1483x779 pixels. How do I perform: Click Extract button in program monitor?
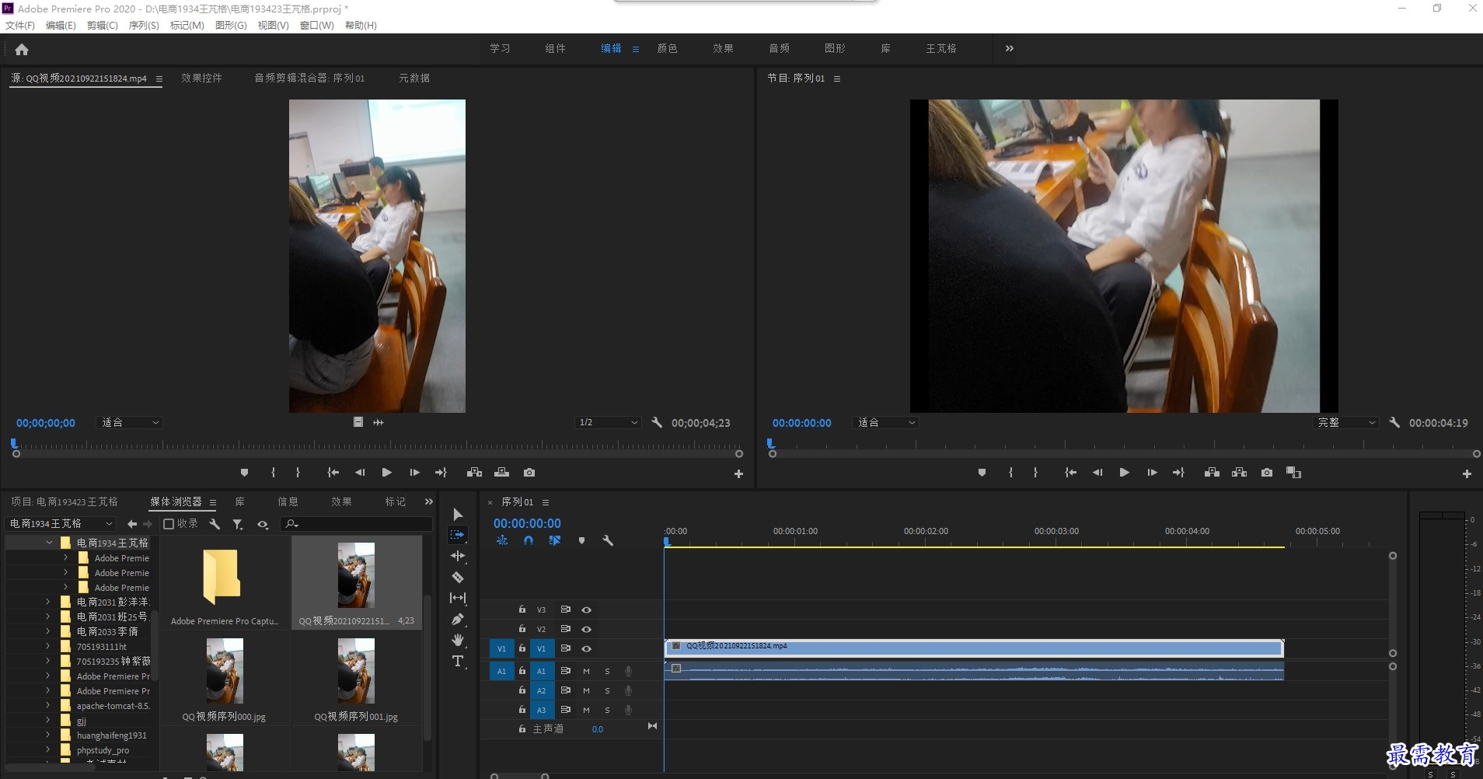click(1239, 473)
